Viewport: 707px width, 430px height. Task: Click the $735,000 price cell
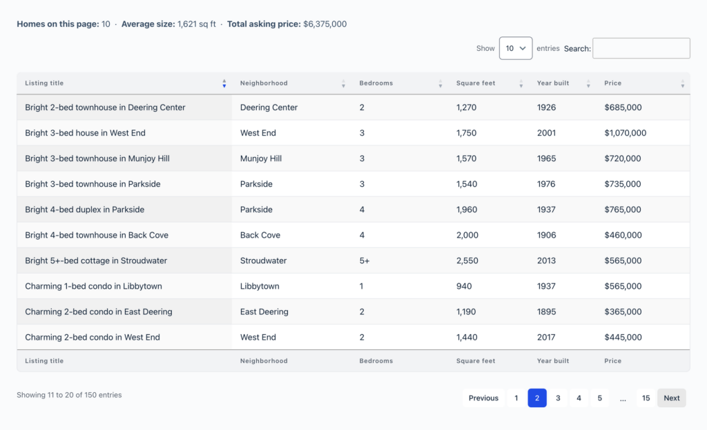[x=643, y=184]
